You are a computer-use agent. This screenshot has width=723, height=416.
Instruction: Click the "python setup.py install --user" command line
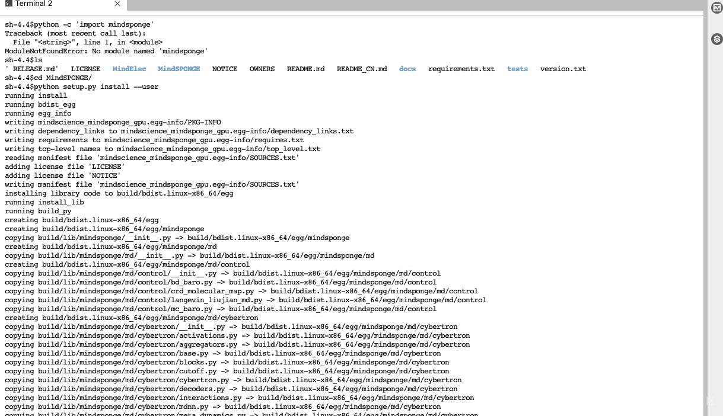[82, 87]
